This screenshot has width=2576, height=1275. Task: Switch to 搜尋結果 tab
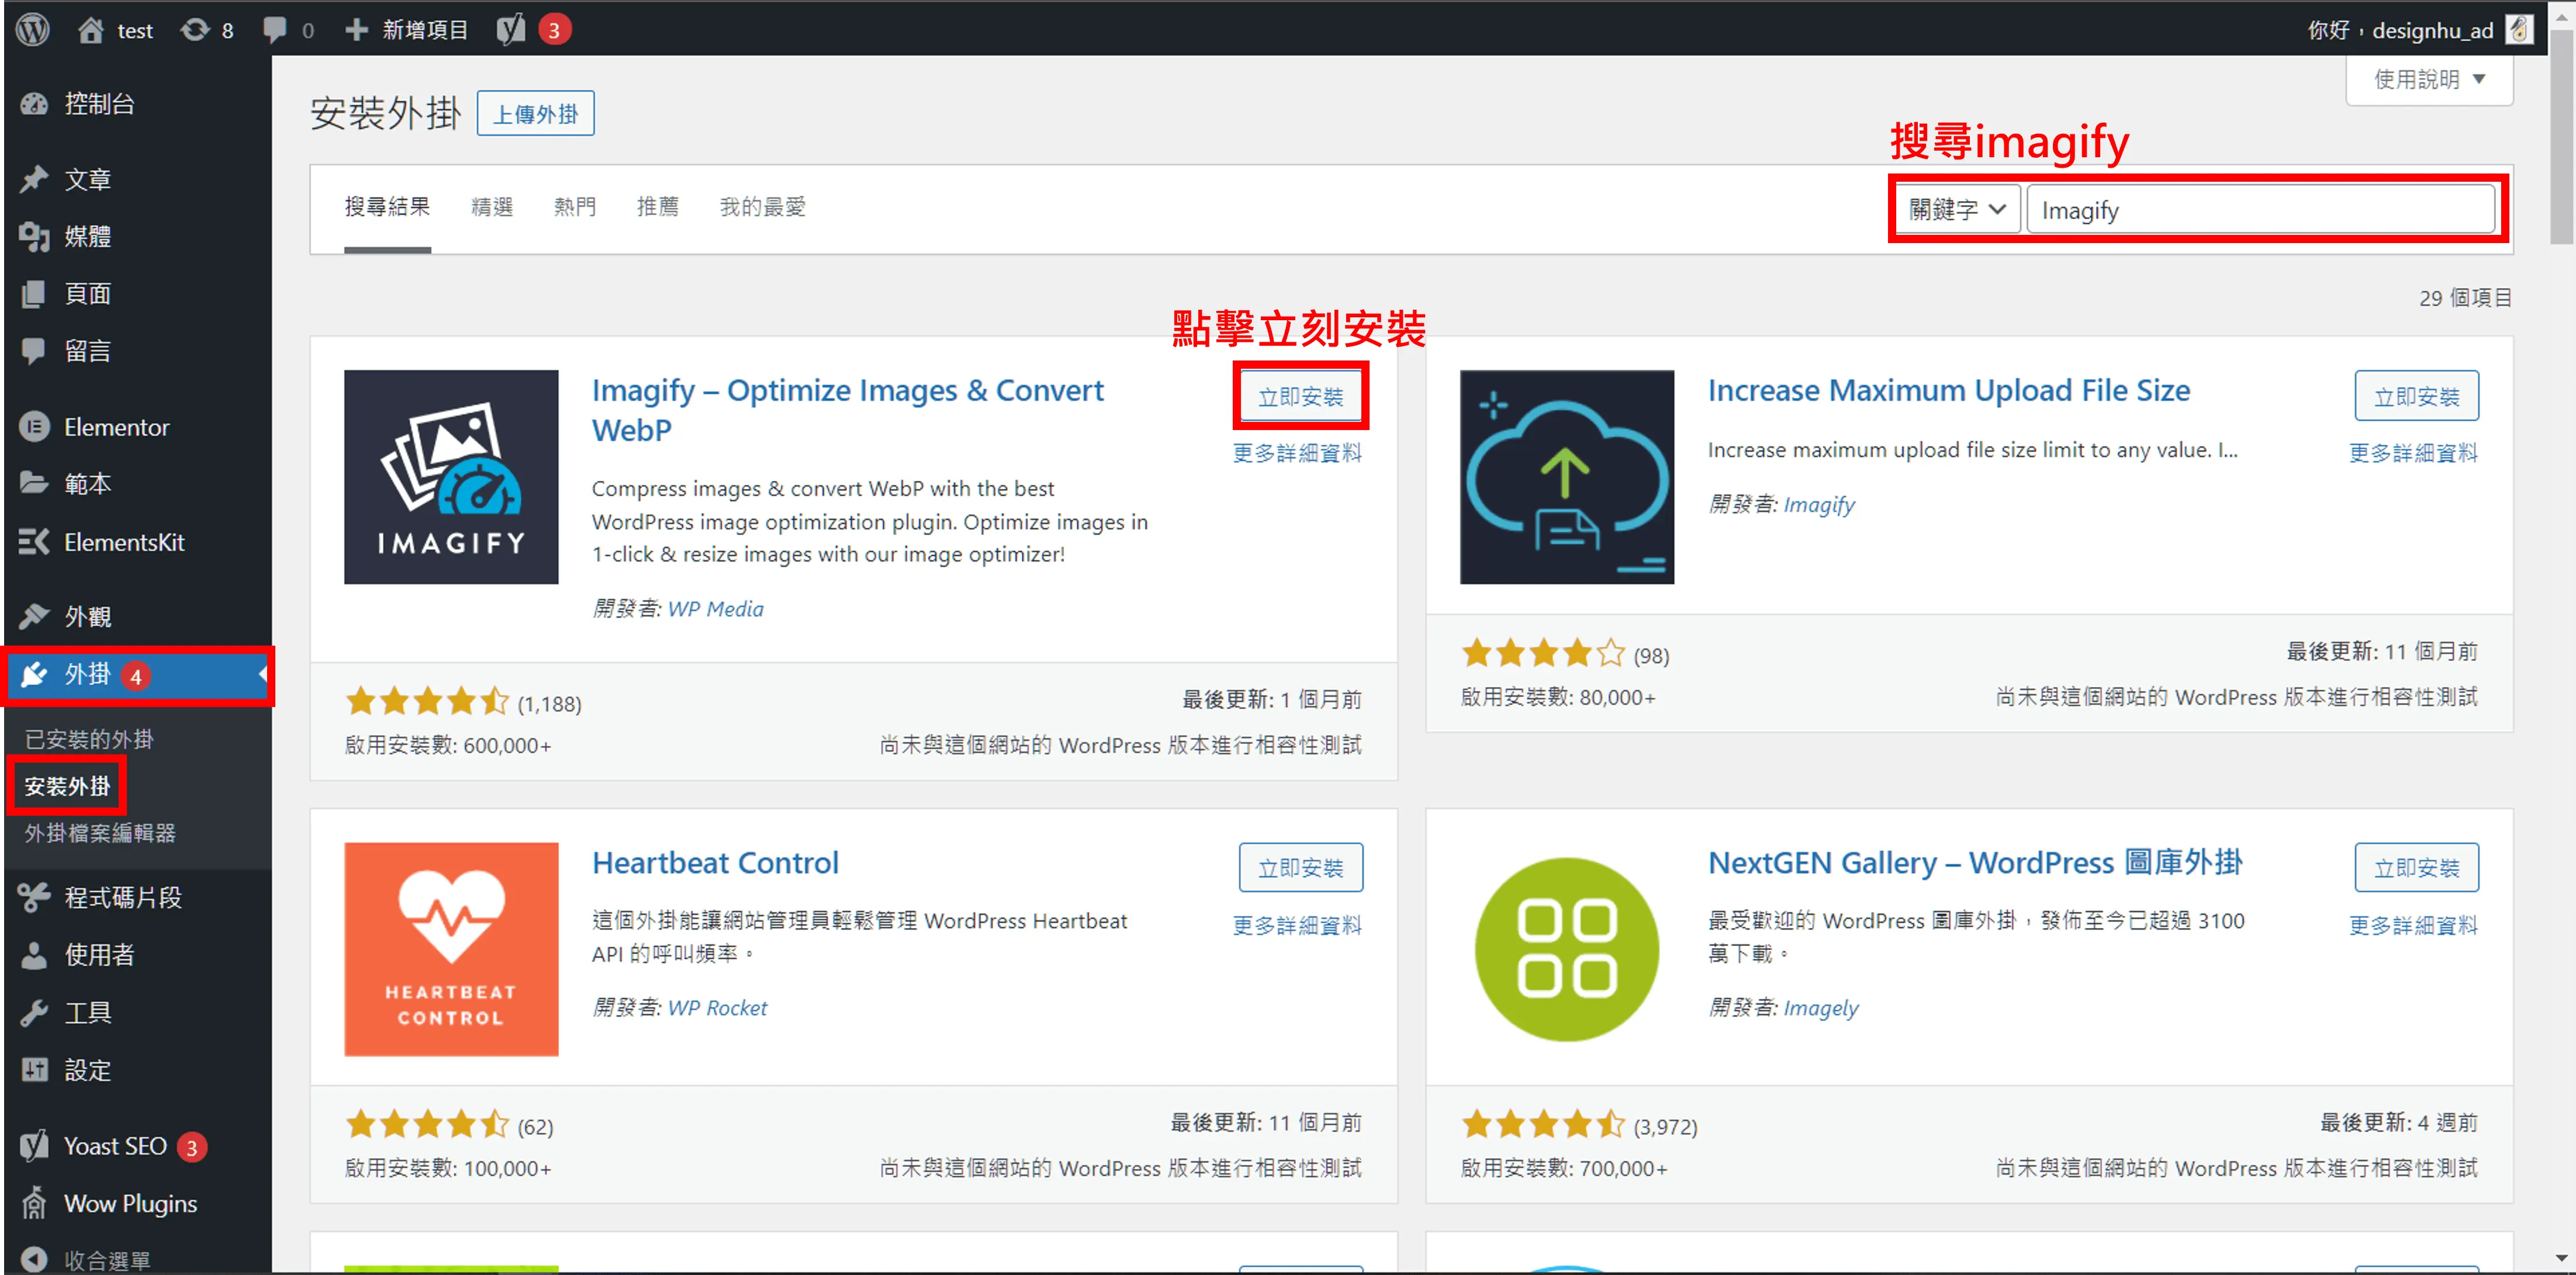pos(387,207)
